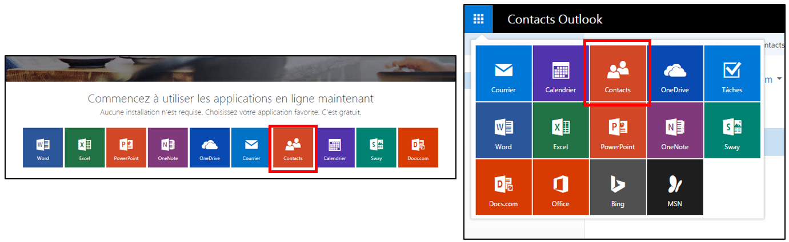Select Contacts in the app launcher panel
The width and height of the screenshot is (789, 242).
(618, 73)
